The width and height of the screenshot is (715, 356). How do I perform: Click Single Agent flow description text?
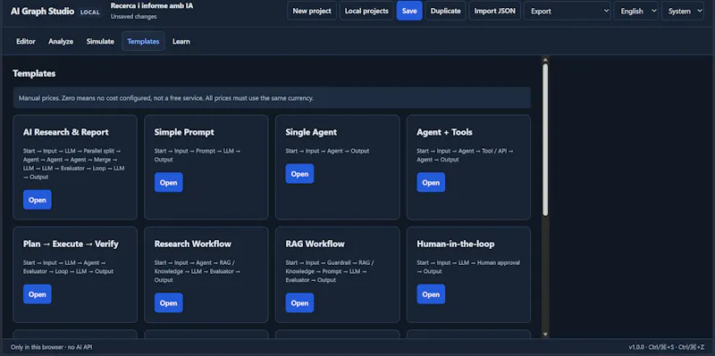pos(327,151)
